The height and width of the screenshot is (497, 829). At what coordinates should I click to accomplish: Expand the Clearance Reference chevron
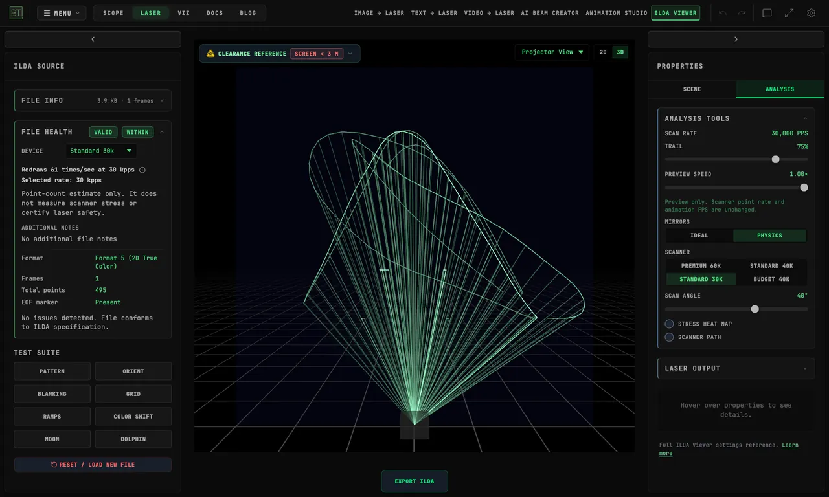click(350, 54)
